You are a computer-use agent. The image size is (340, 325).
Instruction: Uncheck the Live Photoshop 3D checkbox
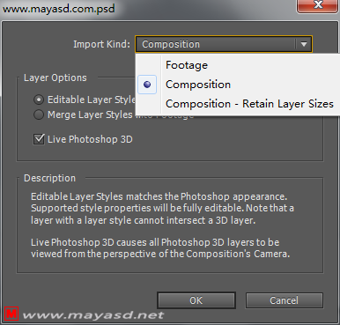39,139
